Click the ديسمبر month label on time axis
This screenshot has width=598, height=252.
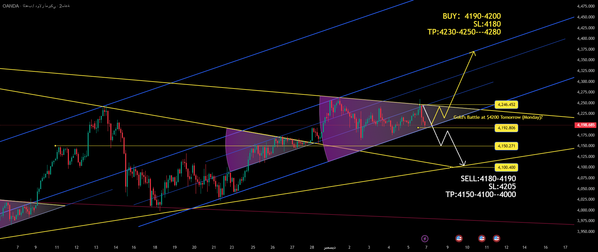click(329, 247)
